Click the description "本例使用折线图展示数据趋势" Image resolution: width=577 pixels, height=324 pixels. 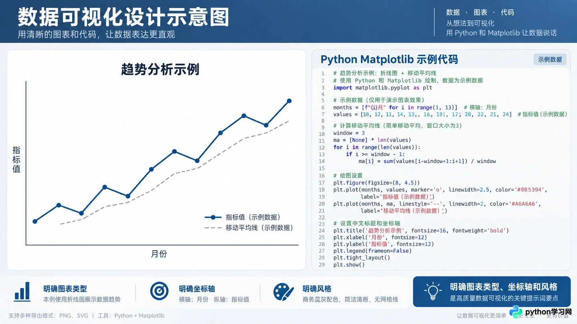pos(82,299)
